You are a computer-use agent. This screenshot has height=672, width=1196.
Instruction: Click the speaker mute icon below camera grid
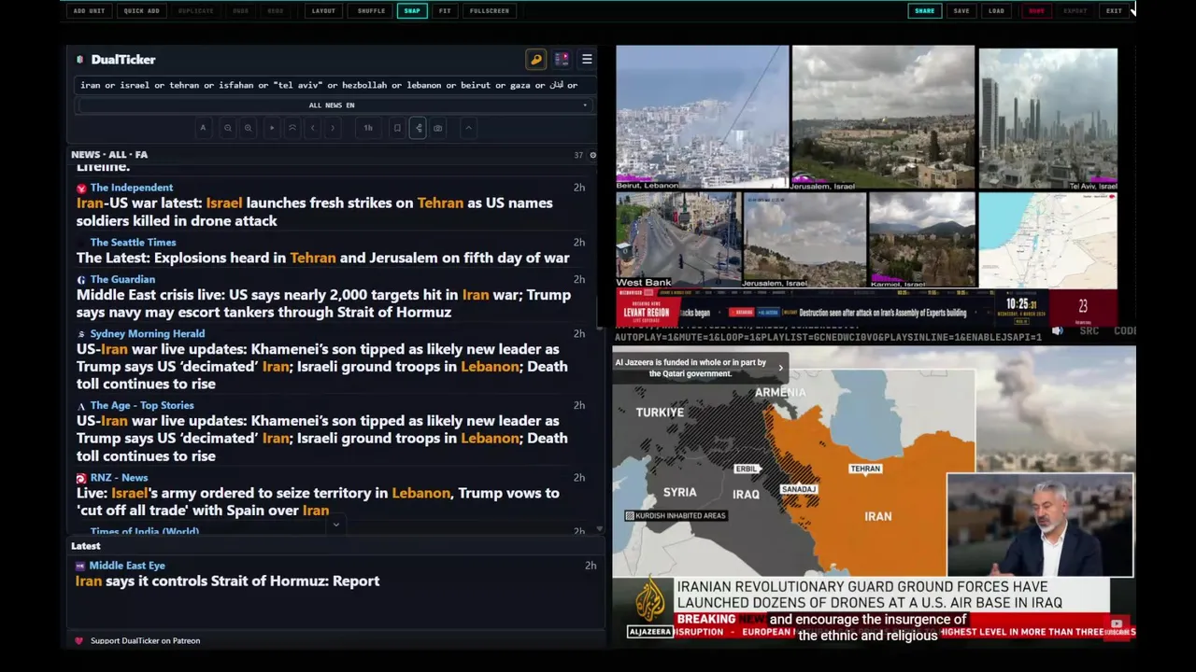pyautogui.click(x=1058, y=330)
